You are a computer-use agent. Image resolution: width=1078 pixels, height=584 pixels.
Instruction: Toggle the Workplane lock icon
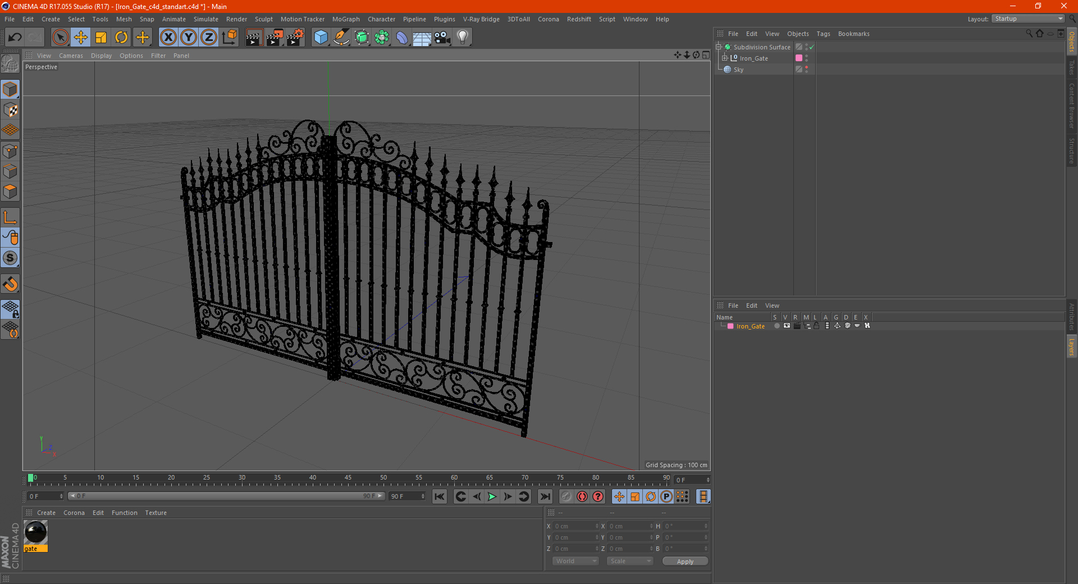pyautogui.click(x=10, y=309)
